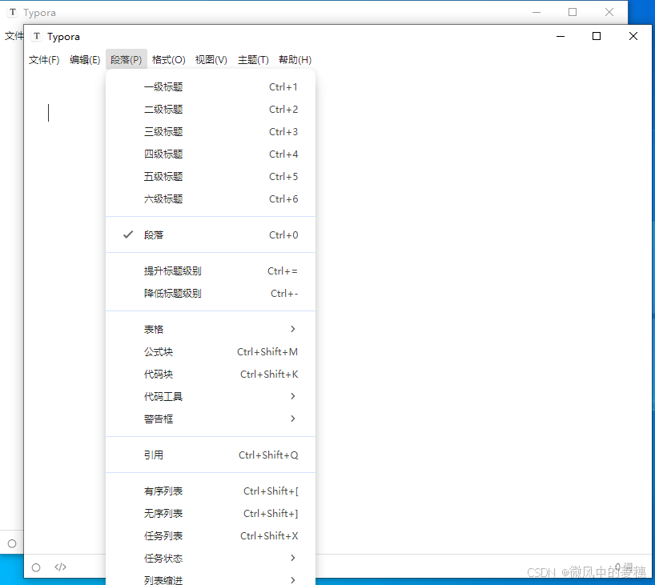Open the 文件(F) menu
The image size is (655, 585).
(x=44, y=60)
